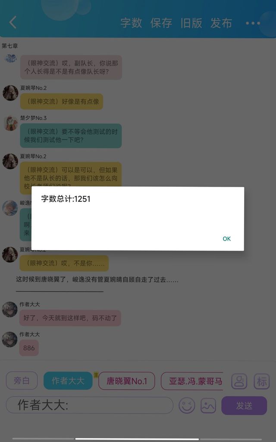Image resolution: width=276 pixels, height=442 pixels.
Task: Tap the 标 marker icon
Action: tap(261, 381)
